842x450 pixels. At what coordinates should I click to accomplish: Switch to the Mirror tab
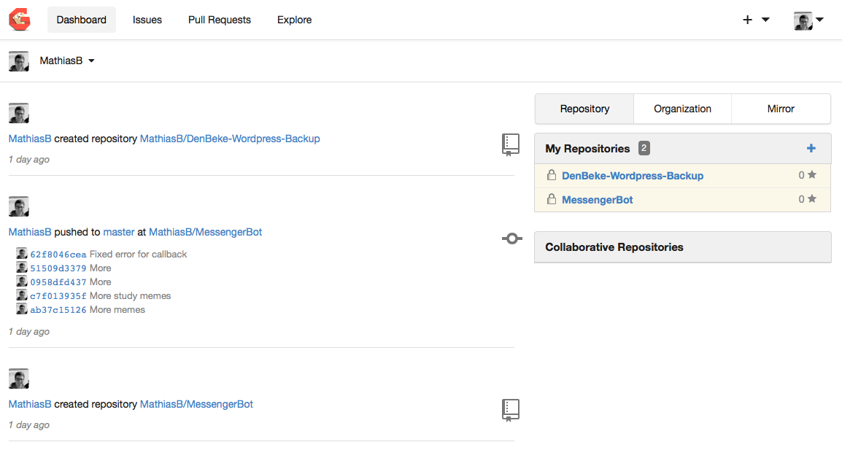click(780, 109)
